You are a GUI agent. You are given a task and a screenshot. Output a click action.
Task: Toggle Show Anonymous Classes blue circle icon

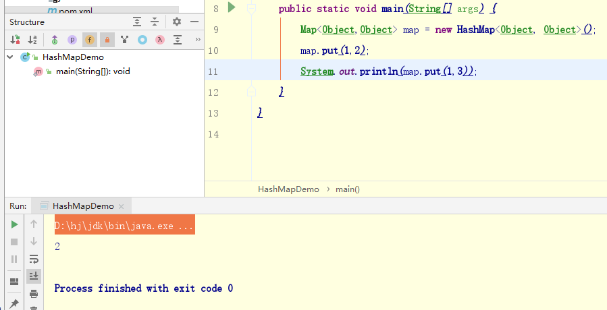(x=142, y=40)
